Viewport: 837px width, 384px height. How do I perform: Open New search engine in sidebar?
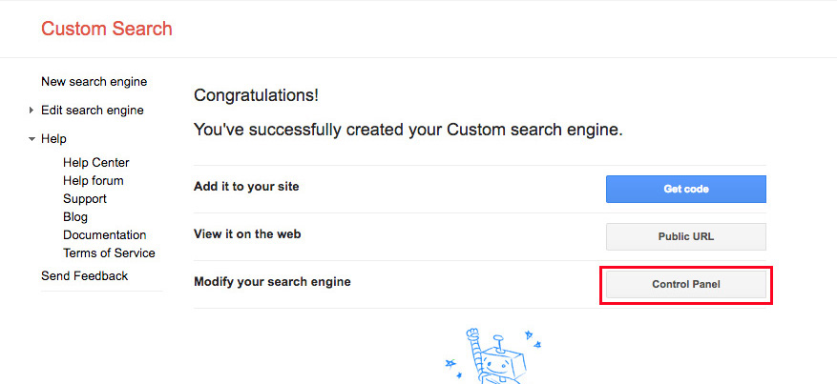[94, 82]
